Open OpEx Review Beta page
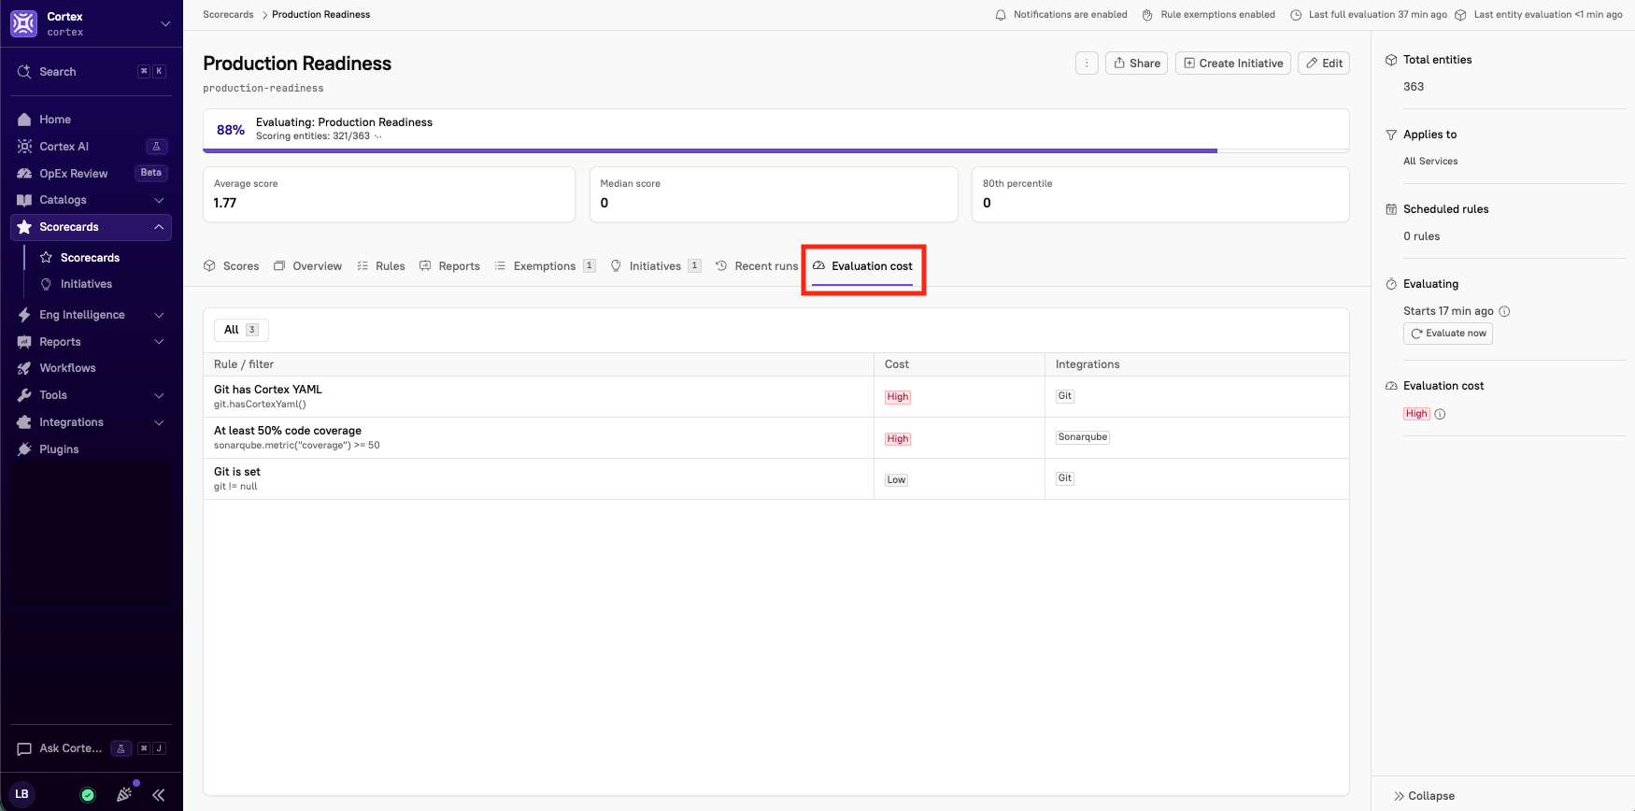The image size is (1635, 811). coord(91,174)
